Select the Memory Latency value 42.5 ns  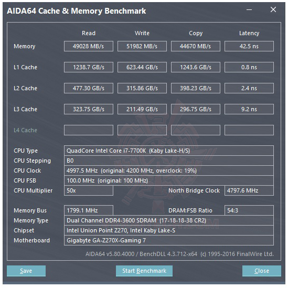coord(249,46)
